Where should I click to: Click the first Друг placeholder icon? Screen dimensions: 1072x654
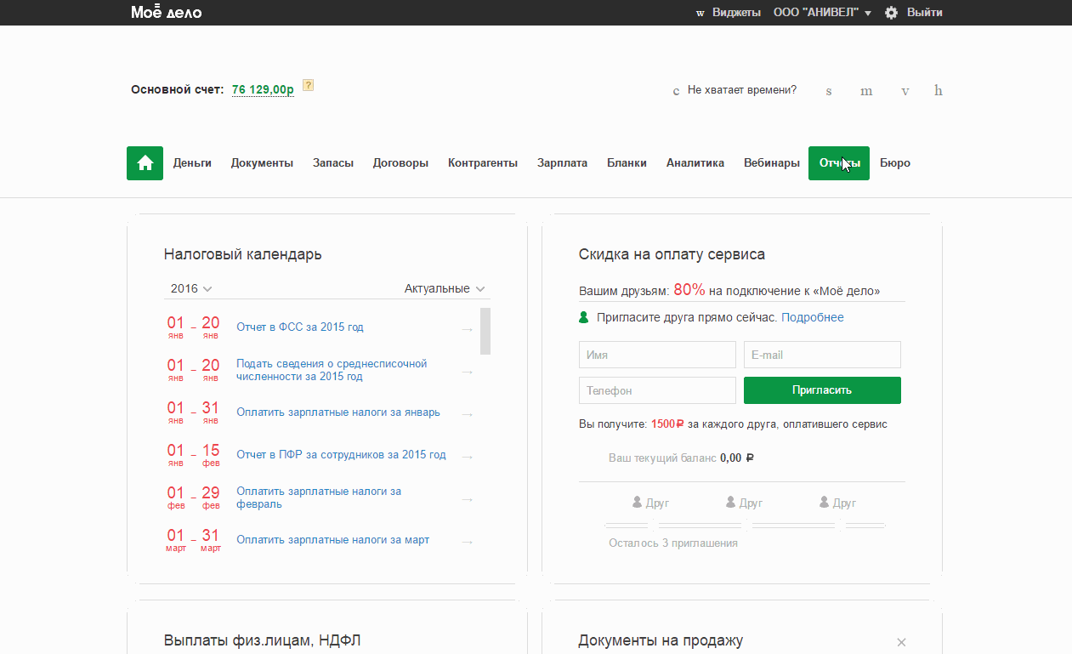(x=638, y=503)
